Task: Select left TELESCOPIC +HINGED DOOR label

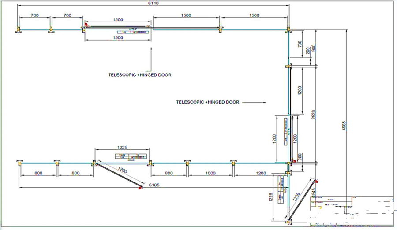Action: (x=140, y=75)
